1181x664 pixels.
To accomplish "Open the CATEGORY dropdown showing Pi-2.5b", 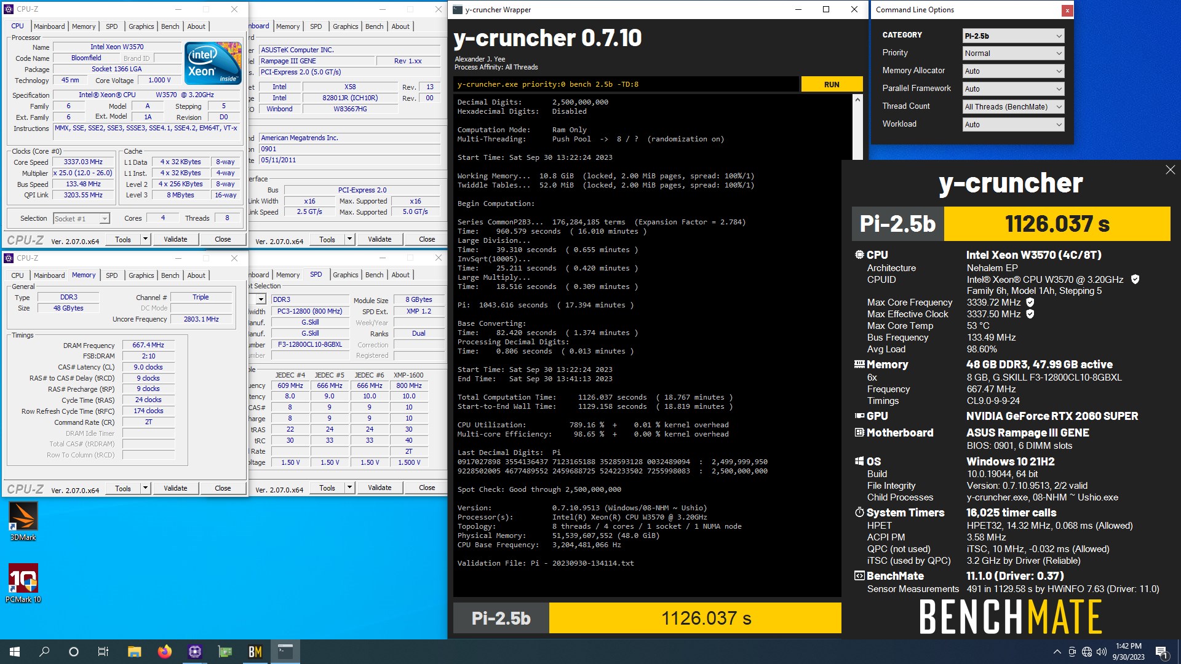I will [1013, 36].
